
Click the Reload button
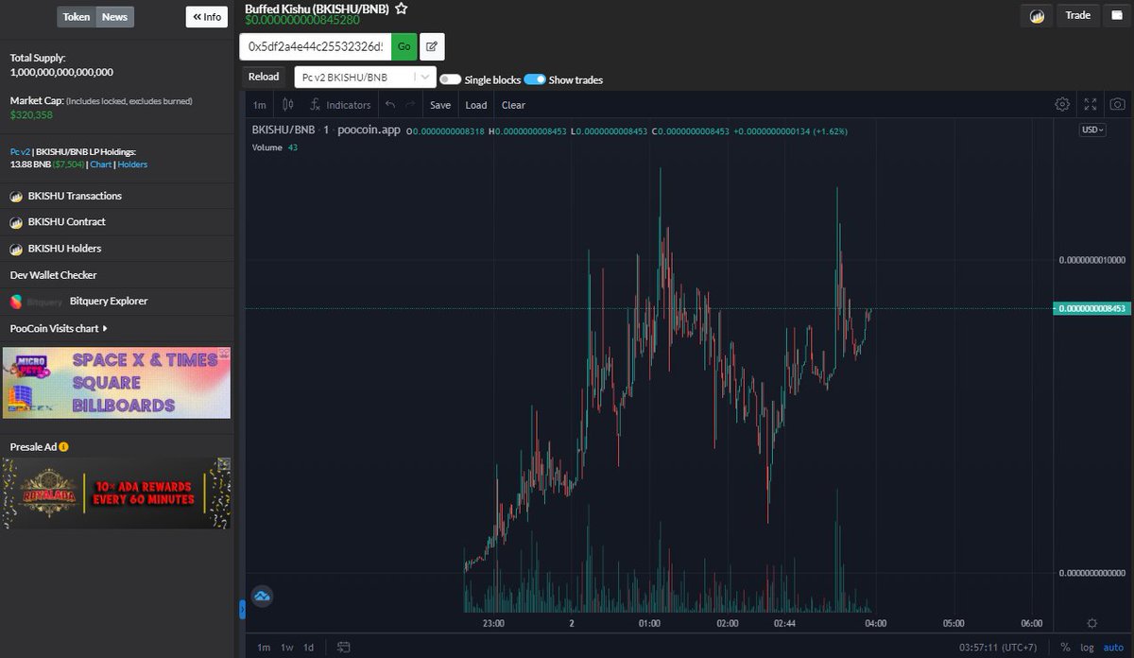[264, 77]
